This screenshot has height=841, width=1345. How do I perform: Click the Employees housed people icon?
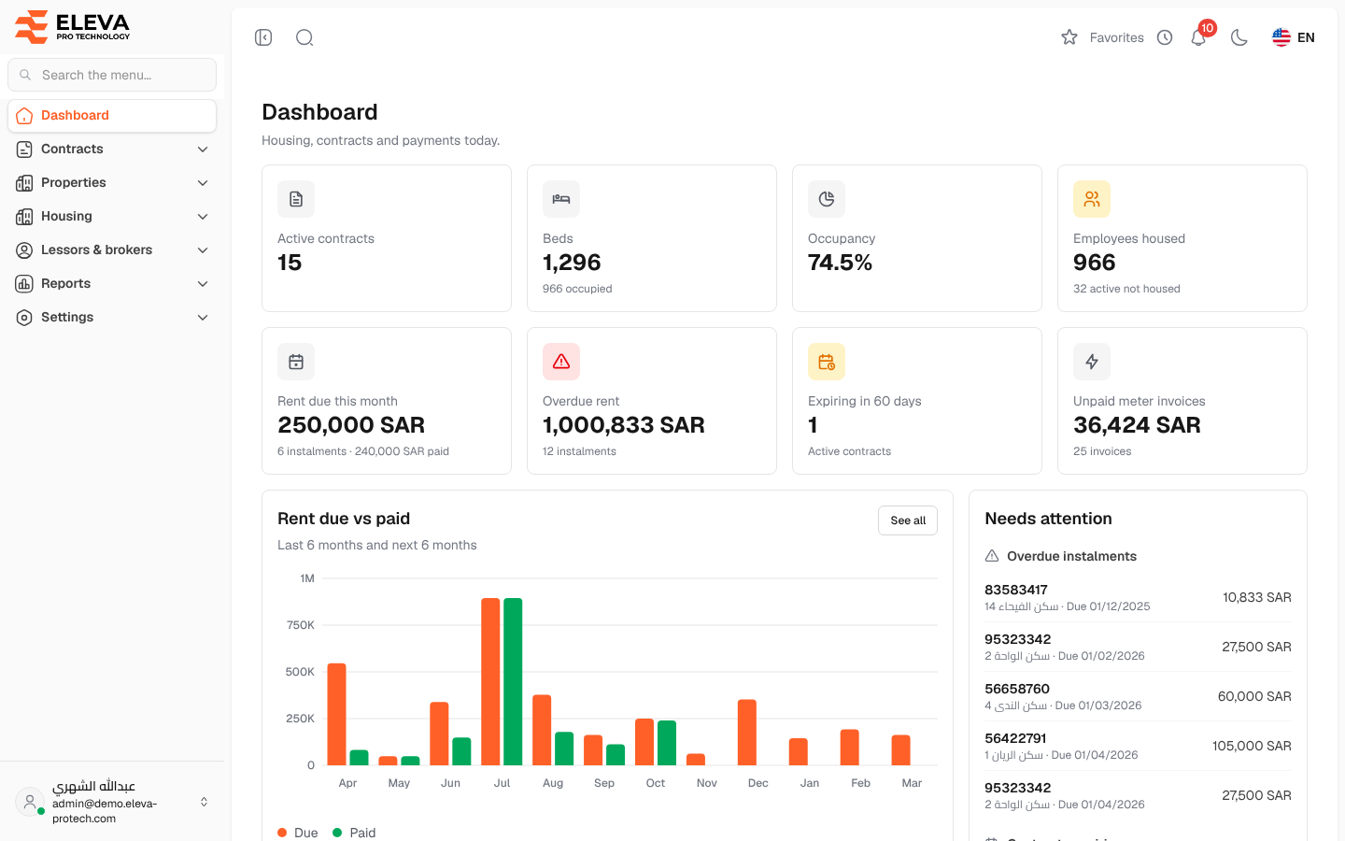pos(1092,199)
